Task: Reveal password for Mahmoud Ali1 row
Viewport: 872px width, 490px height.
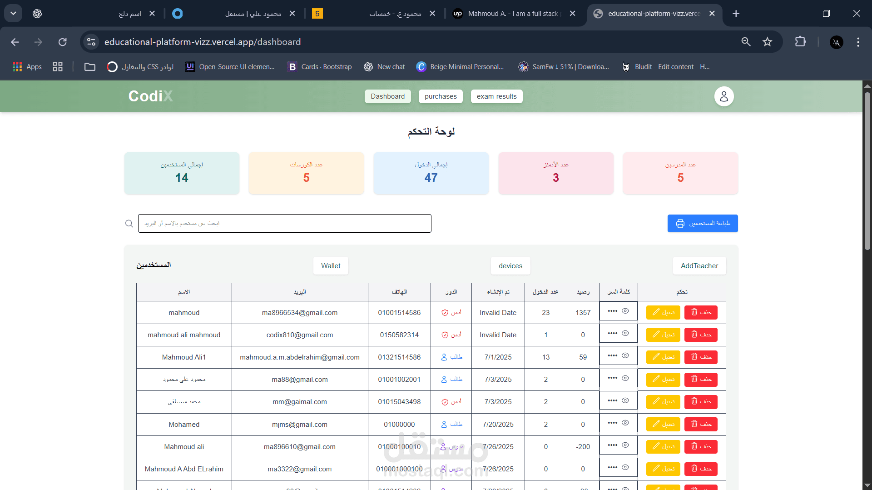Action: [625, 356]
